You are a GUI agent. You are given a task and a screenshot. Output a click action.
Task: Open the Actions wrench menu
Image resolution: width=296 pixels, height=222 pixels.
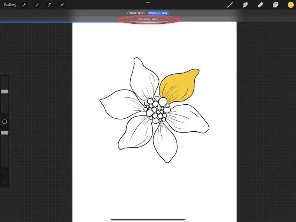pos(24,5)
